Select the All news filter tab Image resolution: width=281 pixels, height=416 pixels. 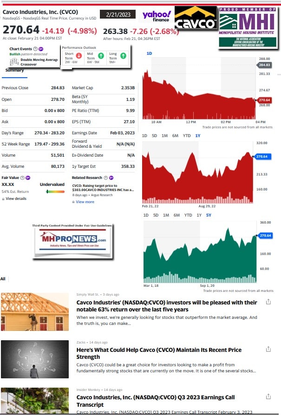(x=3, y=279)
